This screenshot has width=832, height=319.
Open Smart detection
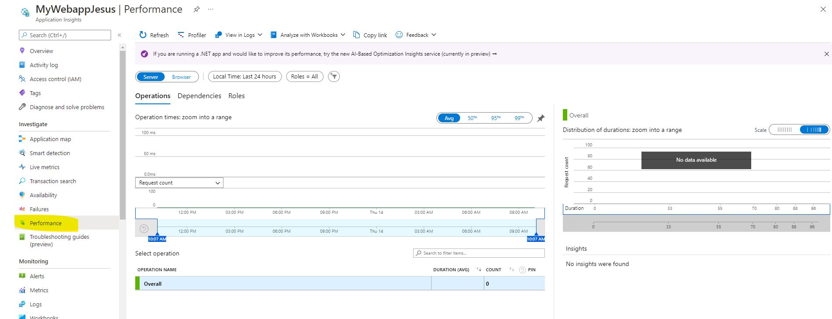[x=50, y=153]
